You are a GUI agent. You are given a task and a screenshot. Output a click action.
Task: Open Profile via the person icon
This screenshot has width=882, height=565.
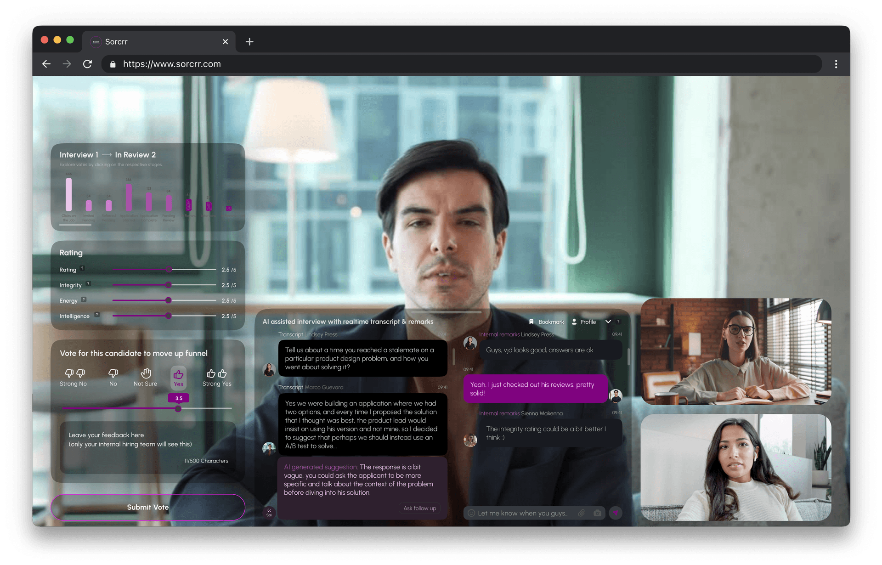coord(574,322)
